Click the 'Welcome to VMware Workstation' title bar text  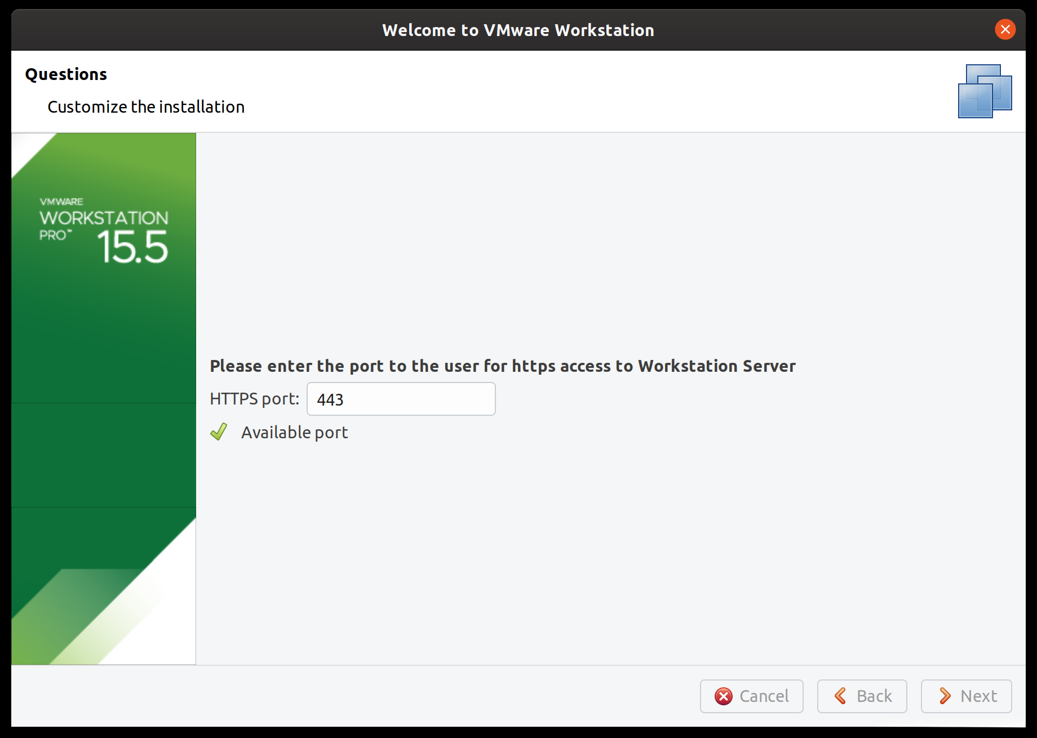point(518,30)
